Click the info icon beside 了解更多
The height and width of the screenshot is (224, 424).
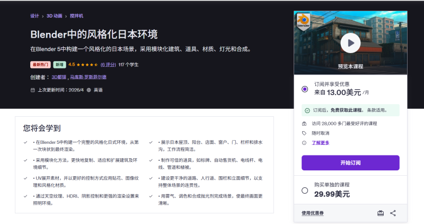coord(304,143)
